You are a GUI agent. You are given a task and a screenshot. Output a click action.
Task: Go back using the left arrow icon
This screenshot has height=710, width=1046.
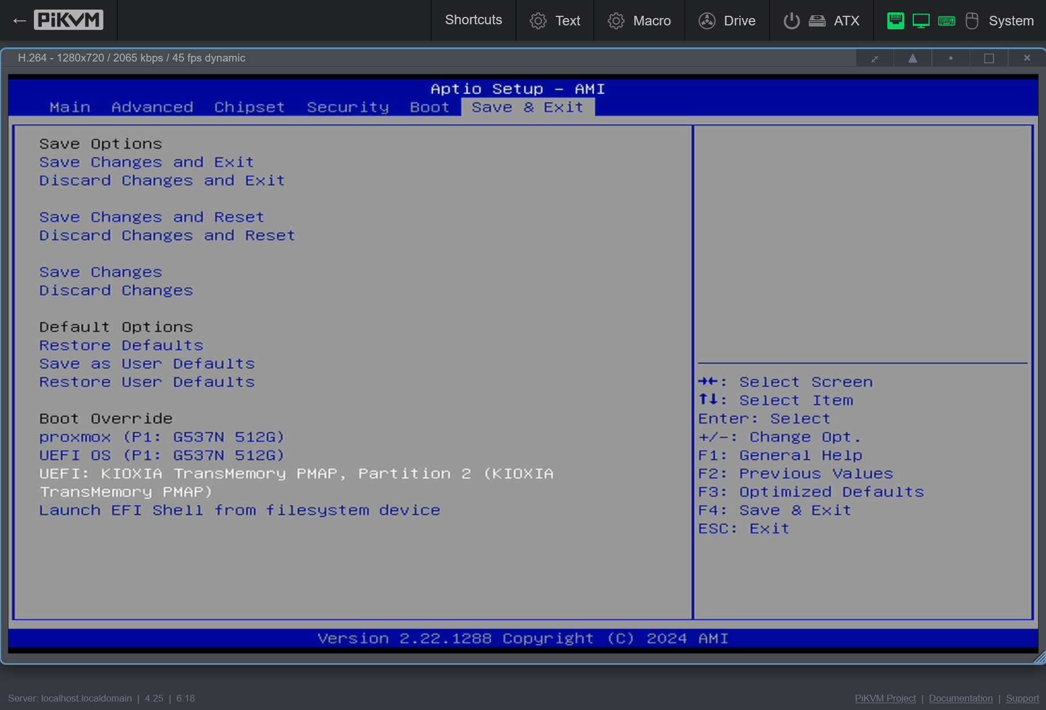tap(19, 21)
